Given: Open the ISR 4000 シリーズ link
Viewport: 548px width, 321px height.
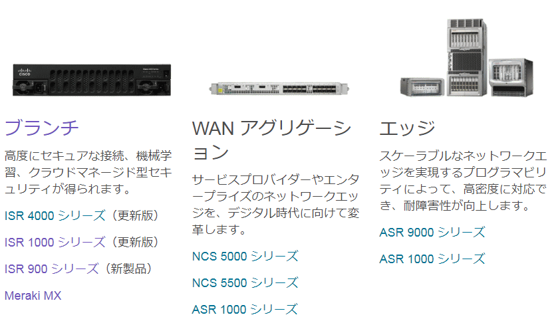Looking at the screenshot, I should click(55, 215).
